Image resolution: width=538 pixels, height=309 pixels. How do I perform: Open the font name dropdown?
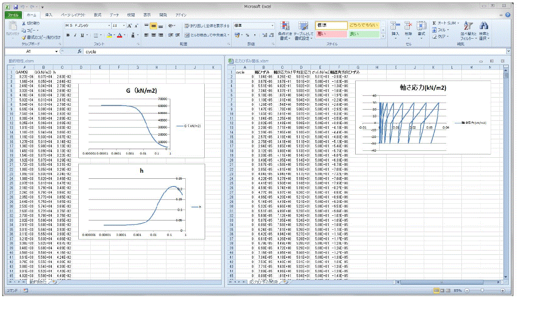pos(110,26)
